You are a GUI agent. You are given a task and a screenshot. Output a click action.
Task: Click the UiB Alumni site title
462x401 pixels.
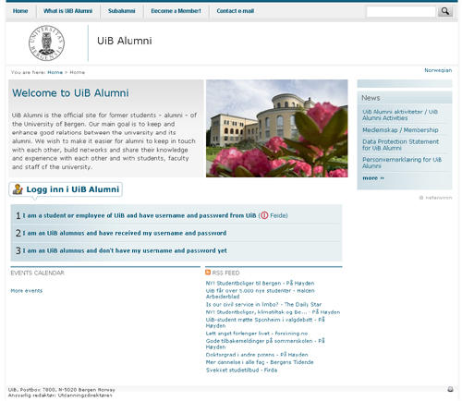pos(125,41)
